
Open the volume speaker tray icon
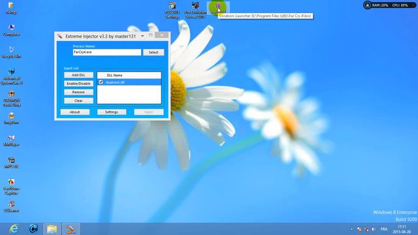(373, 229)
